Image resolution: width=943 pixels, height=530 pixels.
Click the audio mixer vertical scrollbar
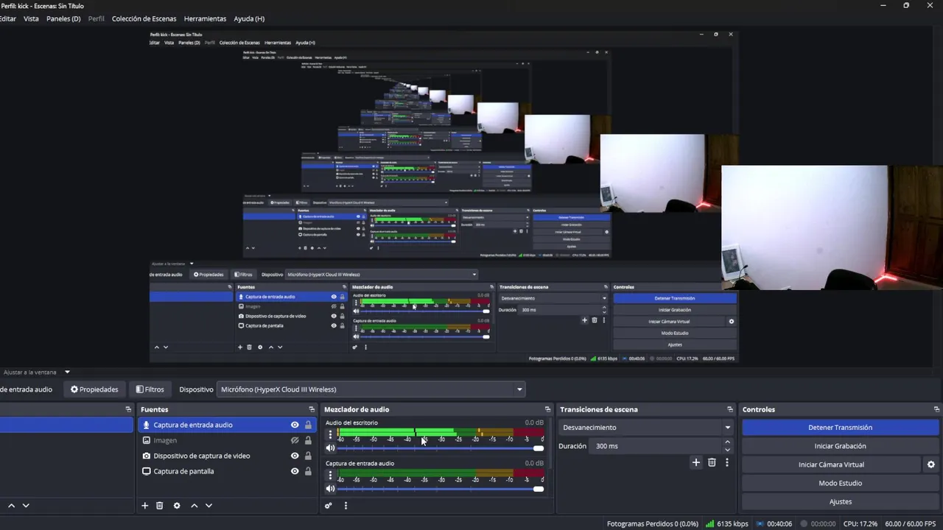(x=549, y=443)
